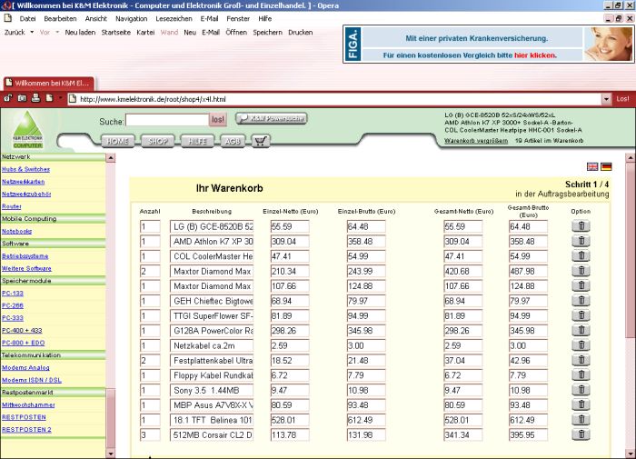Click the AGB navigation button

click(233, 141)
